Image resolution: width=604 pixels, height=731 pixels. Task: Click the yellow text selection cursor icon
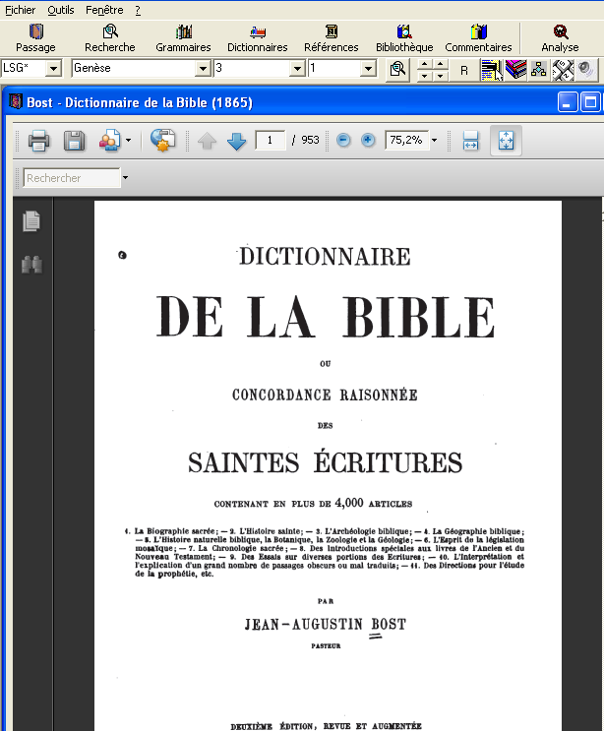click(x=492, y=70)
